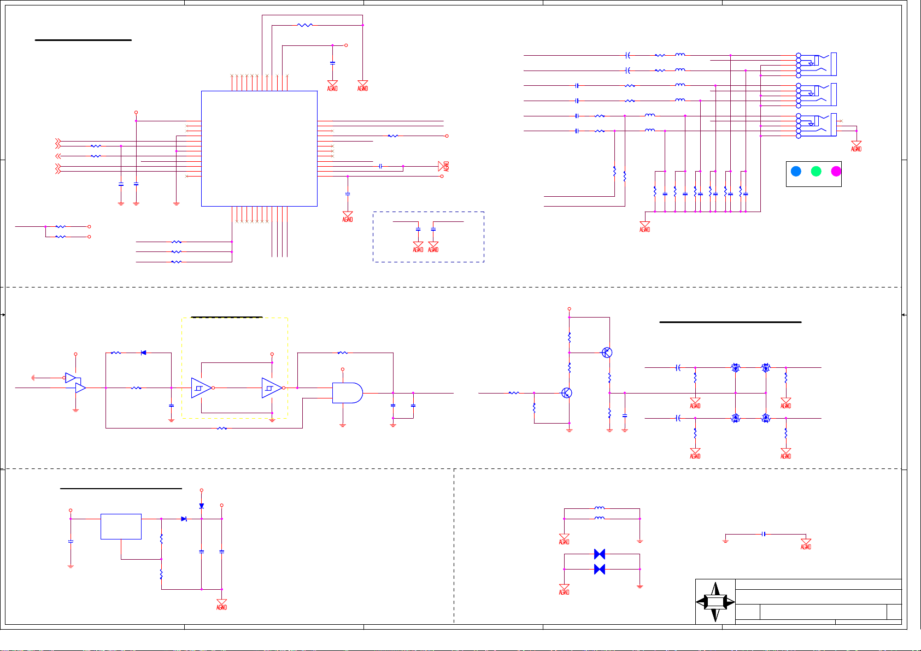Select the horizontal capacitor linking ground to AGND
Screen dimensions: 921x651
pyautogui.click(x=764, y=534)
